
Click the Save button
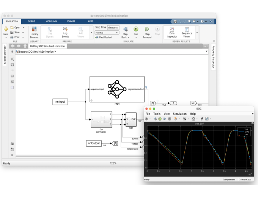click(x=15, y=32)
